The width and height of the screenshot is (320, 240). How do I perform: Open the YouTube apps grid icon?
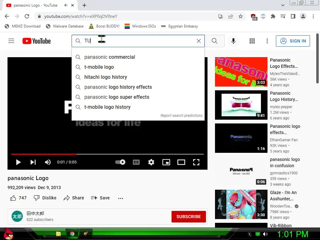coord(252,41)
